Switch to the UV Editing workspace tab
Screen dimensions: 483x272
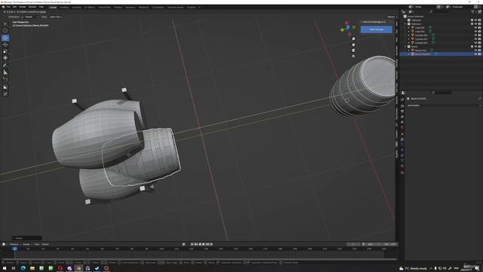pos(90,7)
